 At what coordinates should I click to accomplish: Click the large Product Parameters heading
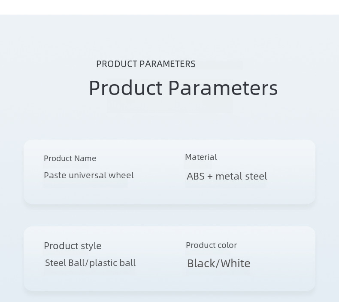point(183,88)
